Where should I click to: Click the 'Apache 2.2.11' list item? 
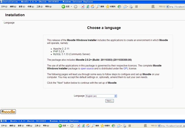point(61,49)
